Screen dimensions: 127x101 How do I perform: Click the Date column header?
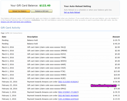4,37
